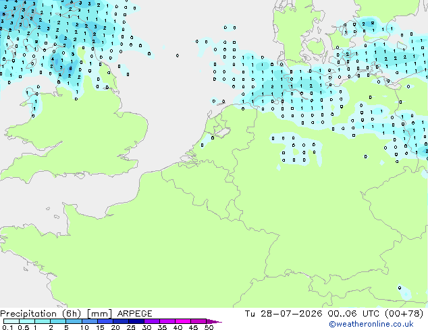Open the weatheronline.co.uk copyright link

click(371, 324)
